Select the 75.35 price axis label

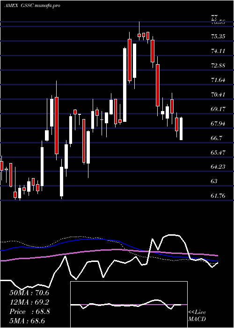click(x=218, y=37)
